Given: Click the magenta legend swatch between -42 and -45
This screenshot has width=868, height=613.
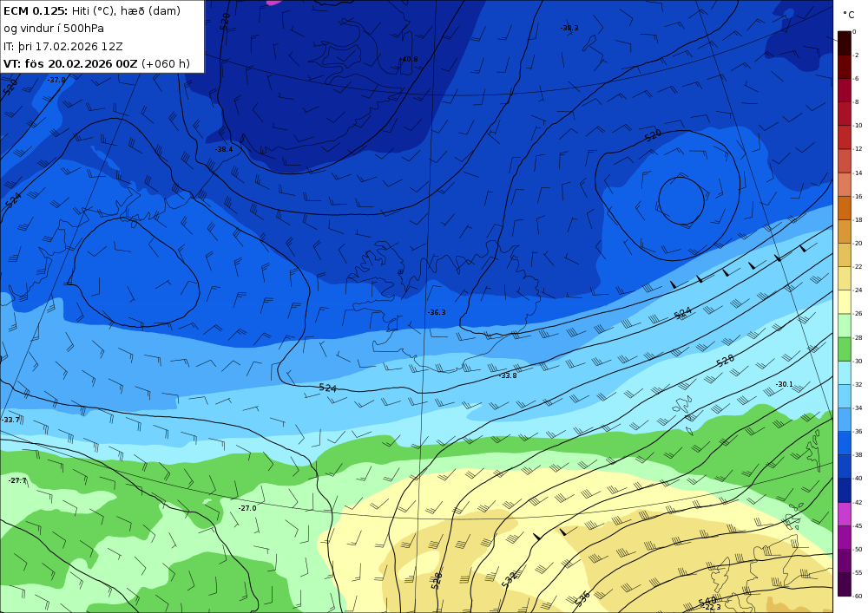Looking at the screenshot, I should (x=845, y=513).
